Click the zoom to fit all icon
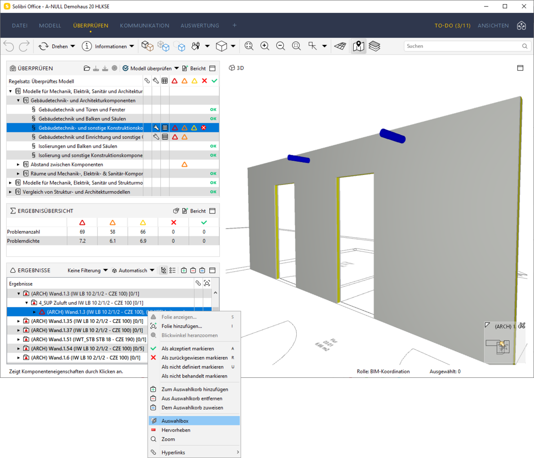This screenshot has width=534, height=458. [x=249, y=46]
